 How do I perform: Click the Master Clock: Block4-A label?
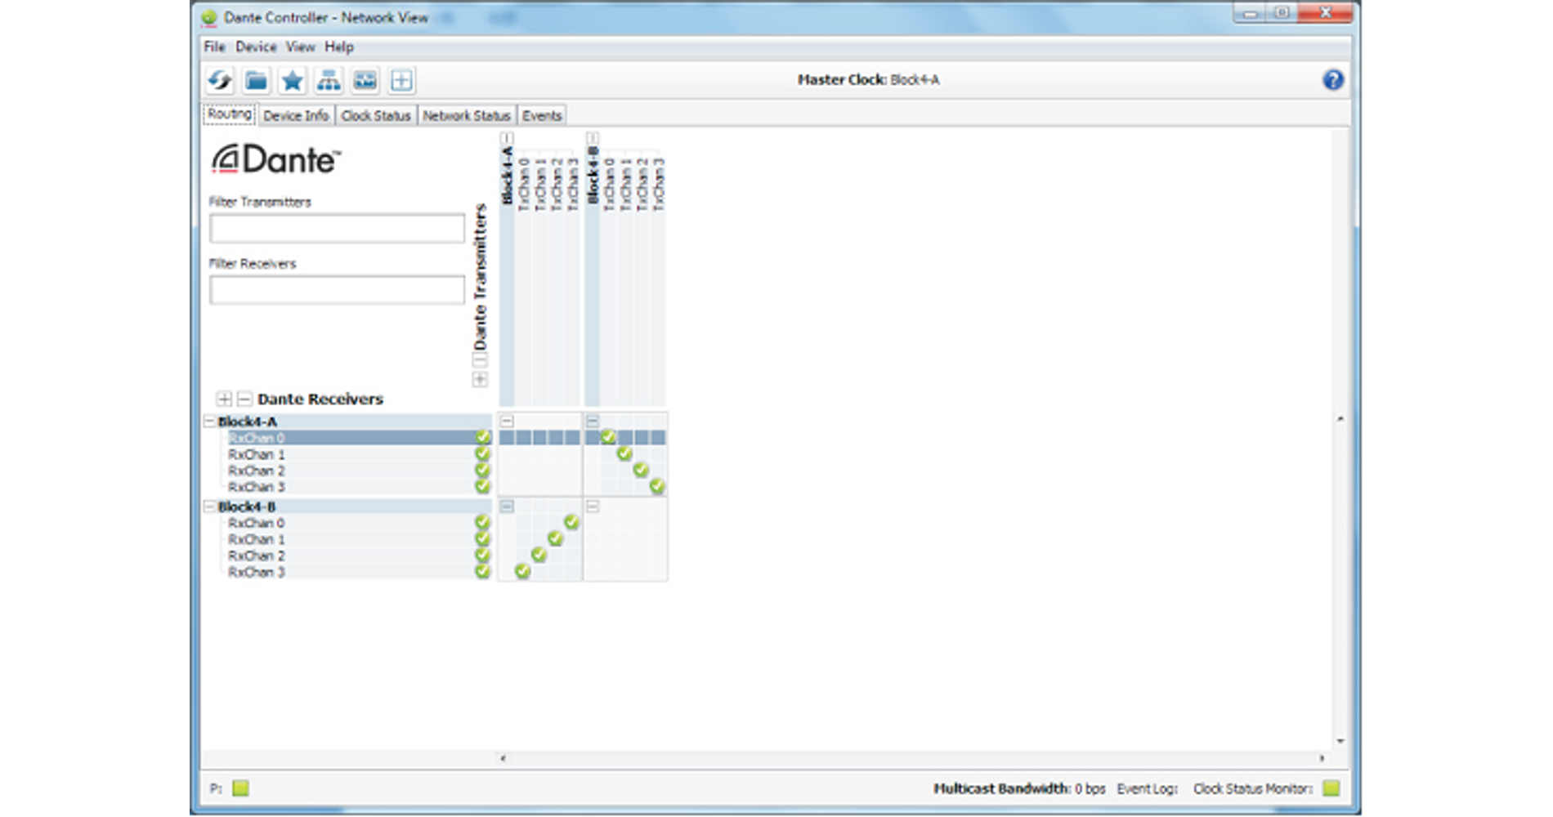coord(869,80)
